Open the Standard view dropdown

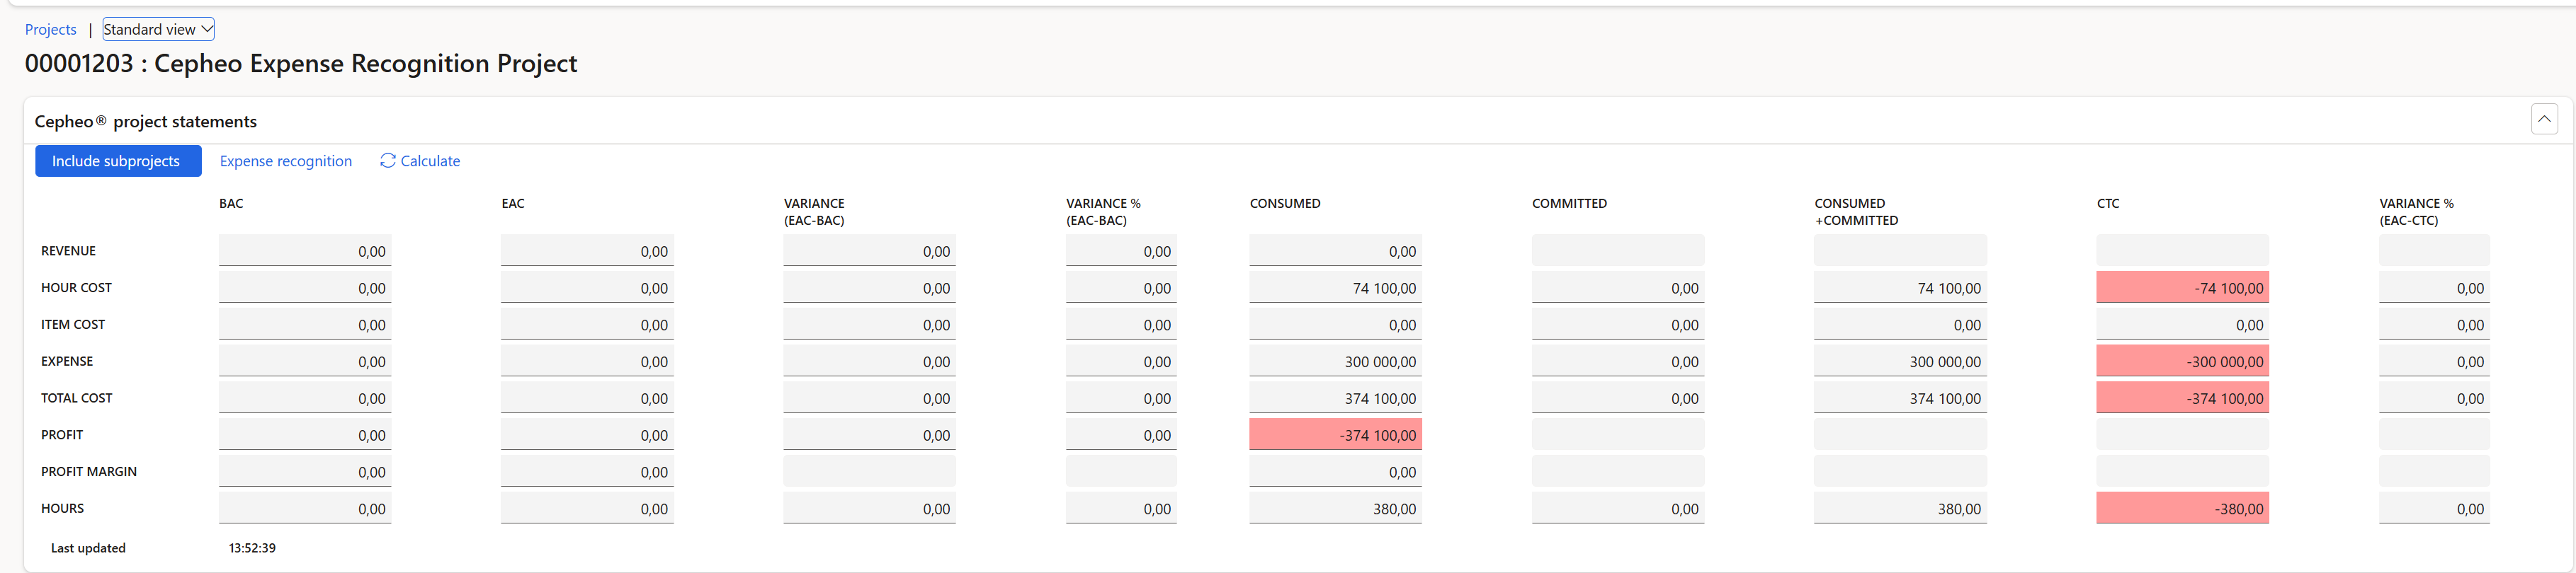coord(158,29)
